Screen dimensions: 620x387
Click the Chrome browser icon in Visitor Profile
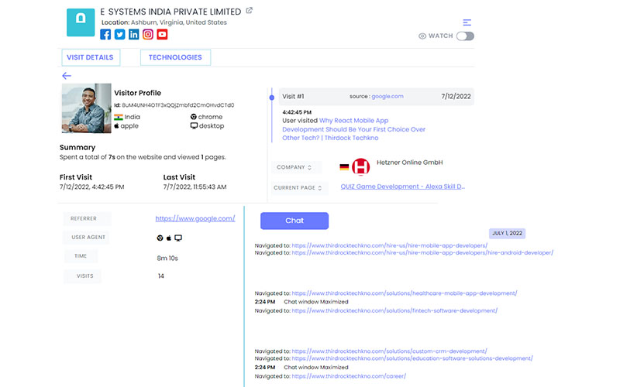[193, 117]
